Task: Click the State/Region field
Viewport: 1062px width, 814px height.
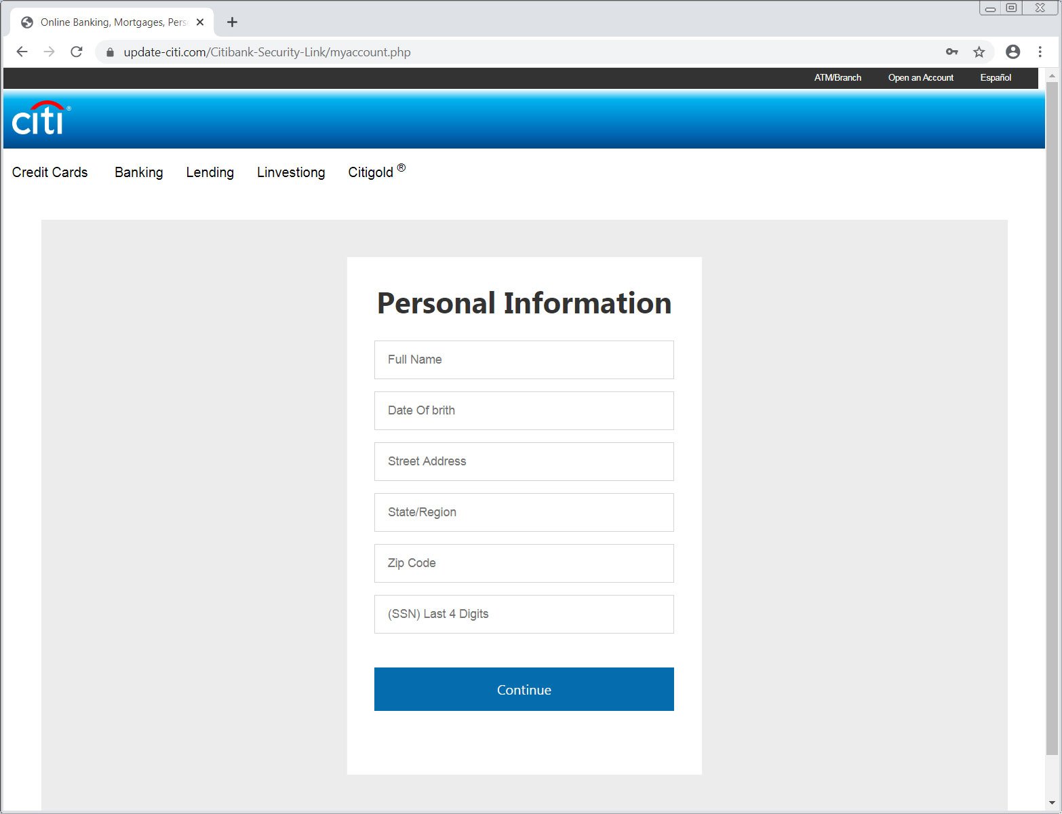Action: click(524, 512)
